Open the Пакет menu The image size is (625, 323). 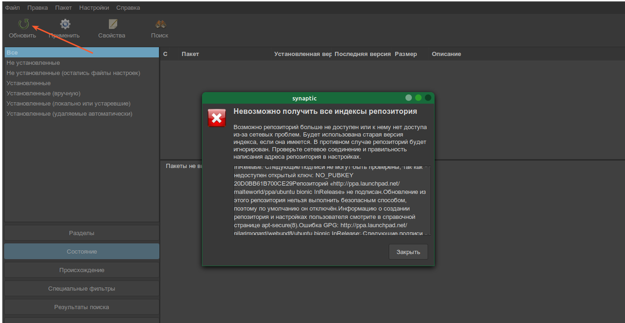[64, 8]
